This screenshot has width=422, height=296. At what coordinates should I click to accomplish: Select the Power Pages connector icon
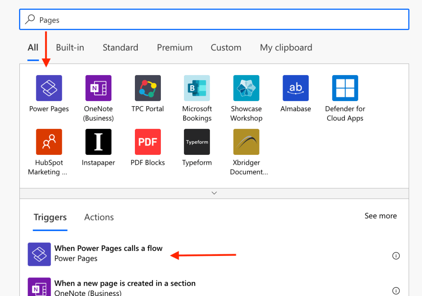click(49, 88)
